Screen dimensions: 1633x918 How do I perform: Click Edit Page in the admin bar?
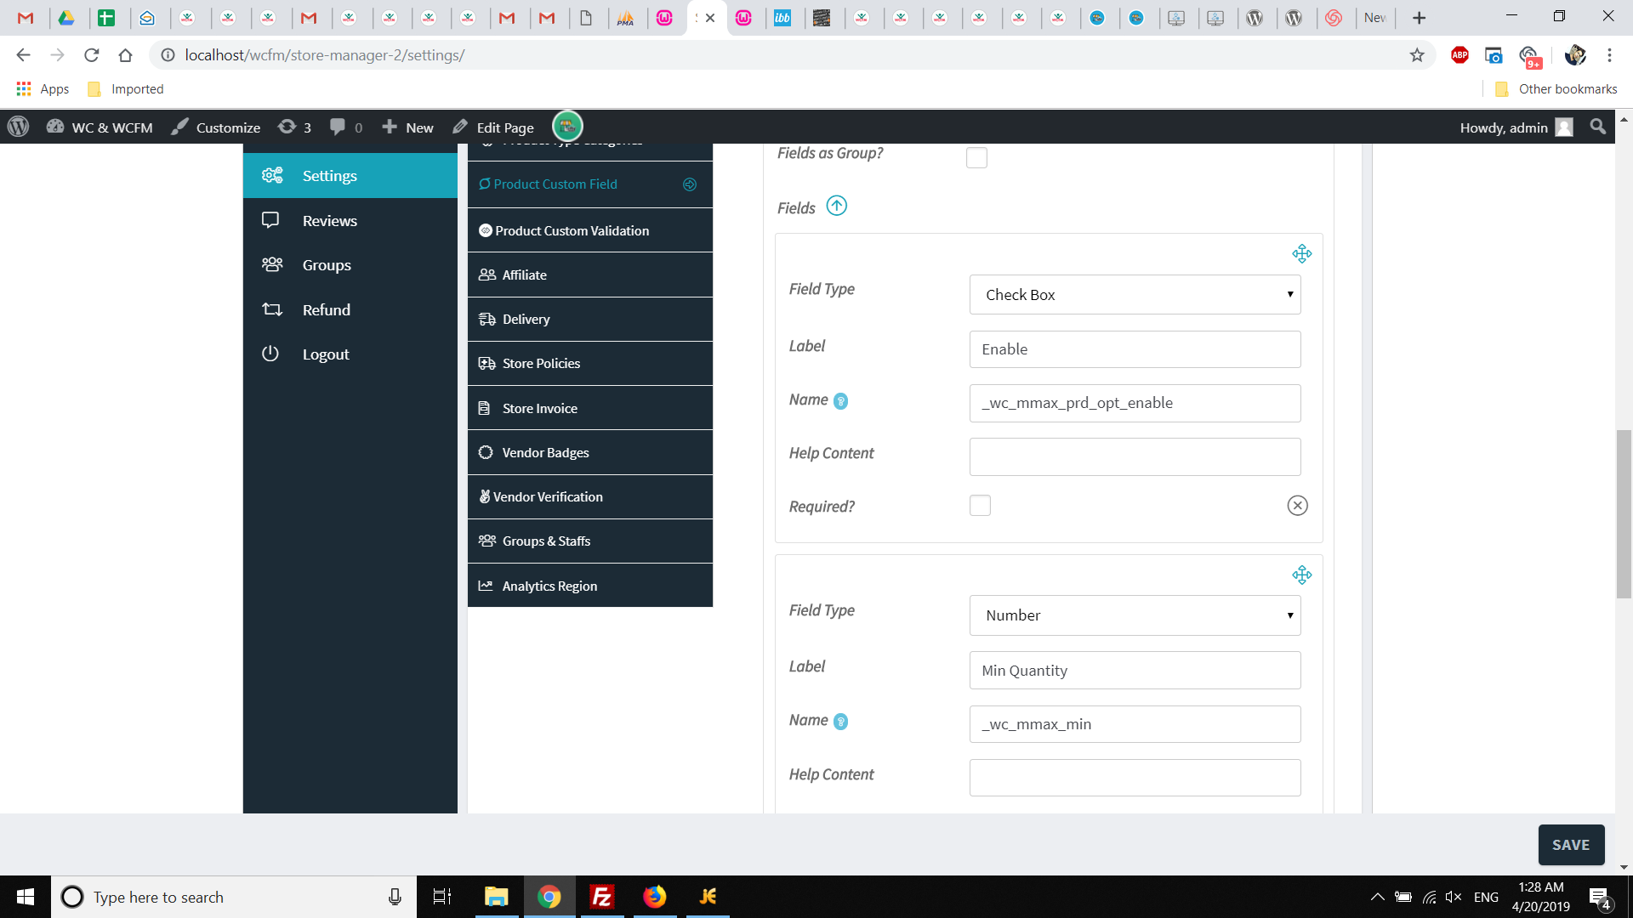[494, 127]
